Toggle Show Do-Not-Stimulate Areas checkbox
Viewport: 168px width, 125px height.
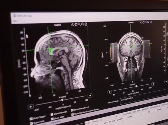[x=72, y=114]
